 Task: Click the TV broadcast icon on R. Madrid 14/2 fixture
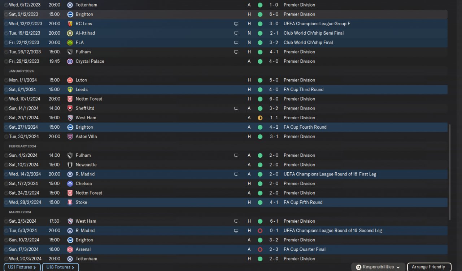tap(236, 174)
